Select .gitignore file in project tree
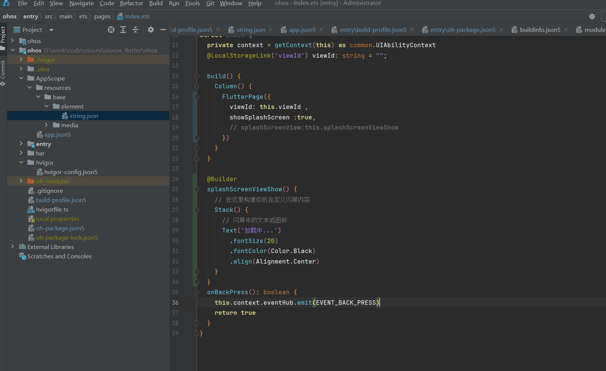 click(45, 191)
